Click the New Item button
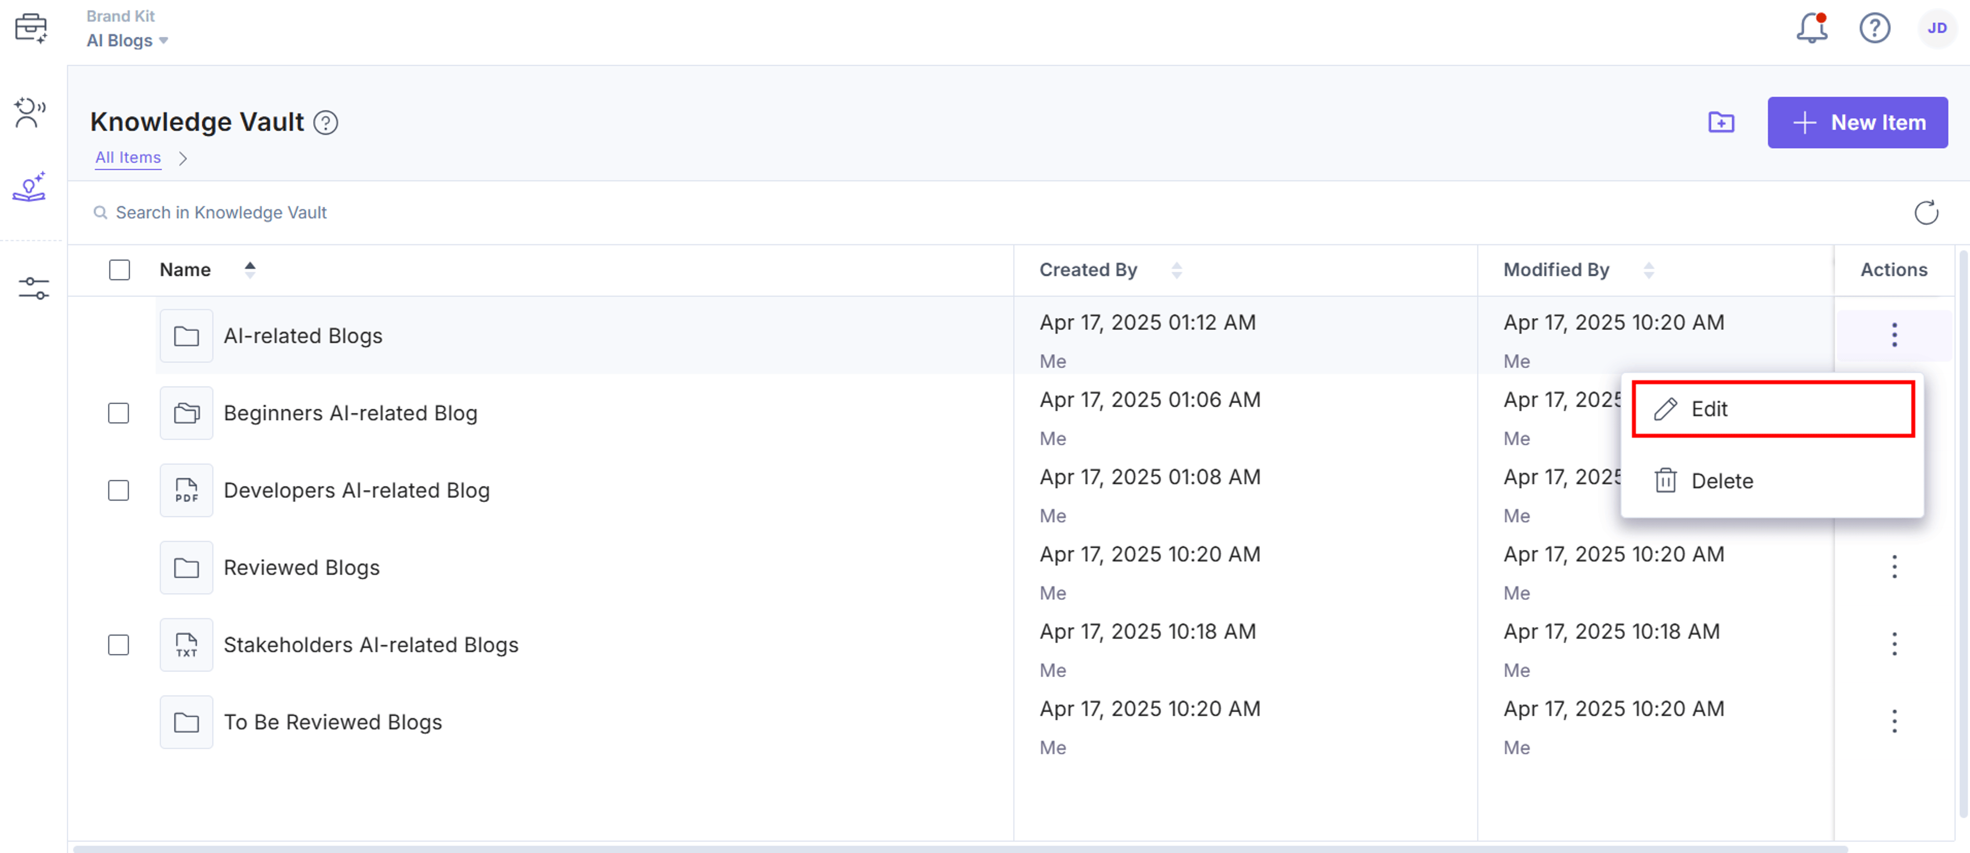1970x853 pixels. 1857,122
